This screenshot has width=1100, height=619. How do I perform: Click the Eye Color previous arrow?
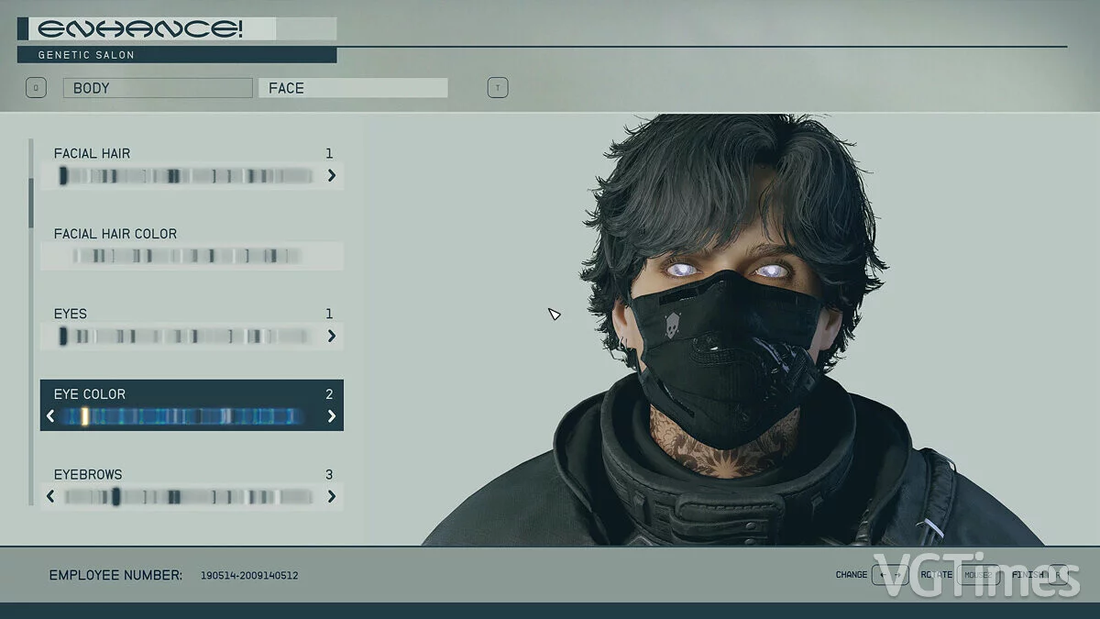coord(50,416)
